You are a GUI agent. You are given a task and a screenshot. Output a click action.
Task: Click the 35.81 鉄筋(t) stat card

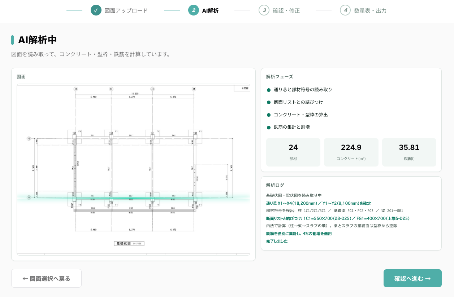coord(409,152)
